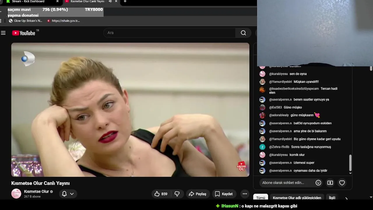
Task: Open the three-dot more actions menu
Action: click(245, 194)
